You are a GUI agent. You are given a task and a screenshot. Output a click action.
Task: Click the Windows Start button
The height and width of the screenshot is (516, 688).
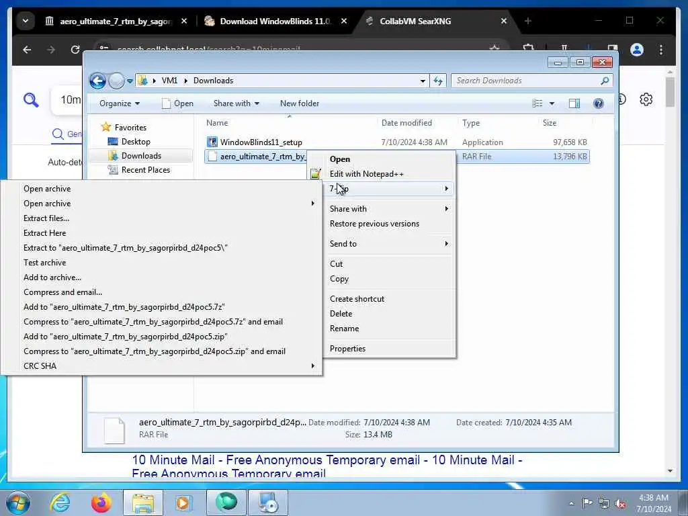18,503
